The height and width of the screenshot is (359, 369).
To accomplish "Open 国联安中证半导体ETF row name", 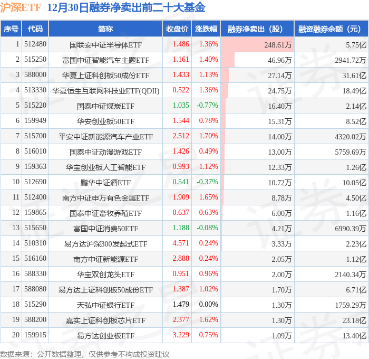I will coord(105,45).
